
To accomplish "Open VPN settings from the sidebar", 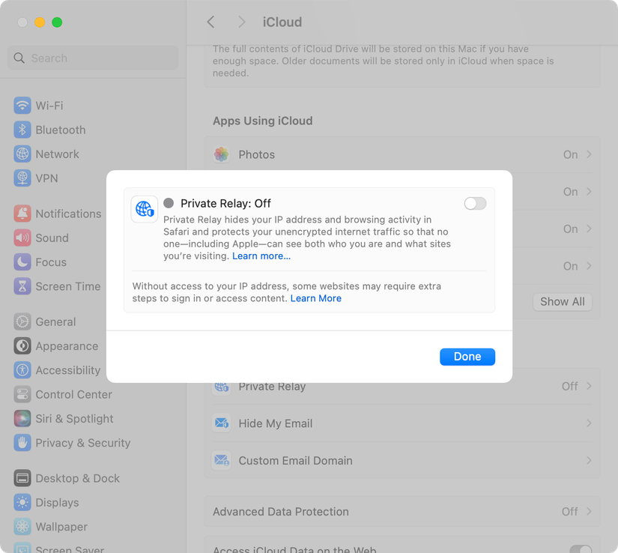I will click(x=46, y=178).
